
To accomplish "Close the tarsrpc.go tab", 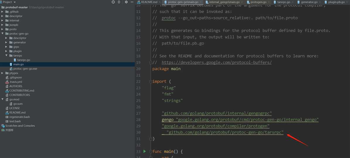I will (293, 2).
